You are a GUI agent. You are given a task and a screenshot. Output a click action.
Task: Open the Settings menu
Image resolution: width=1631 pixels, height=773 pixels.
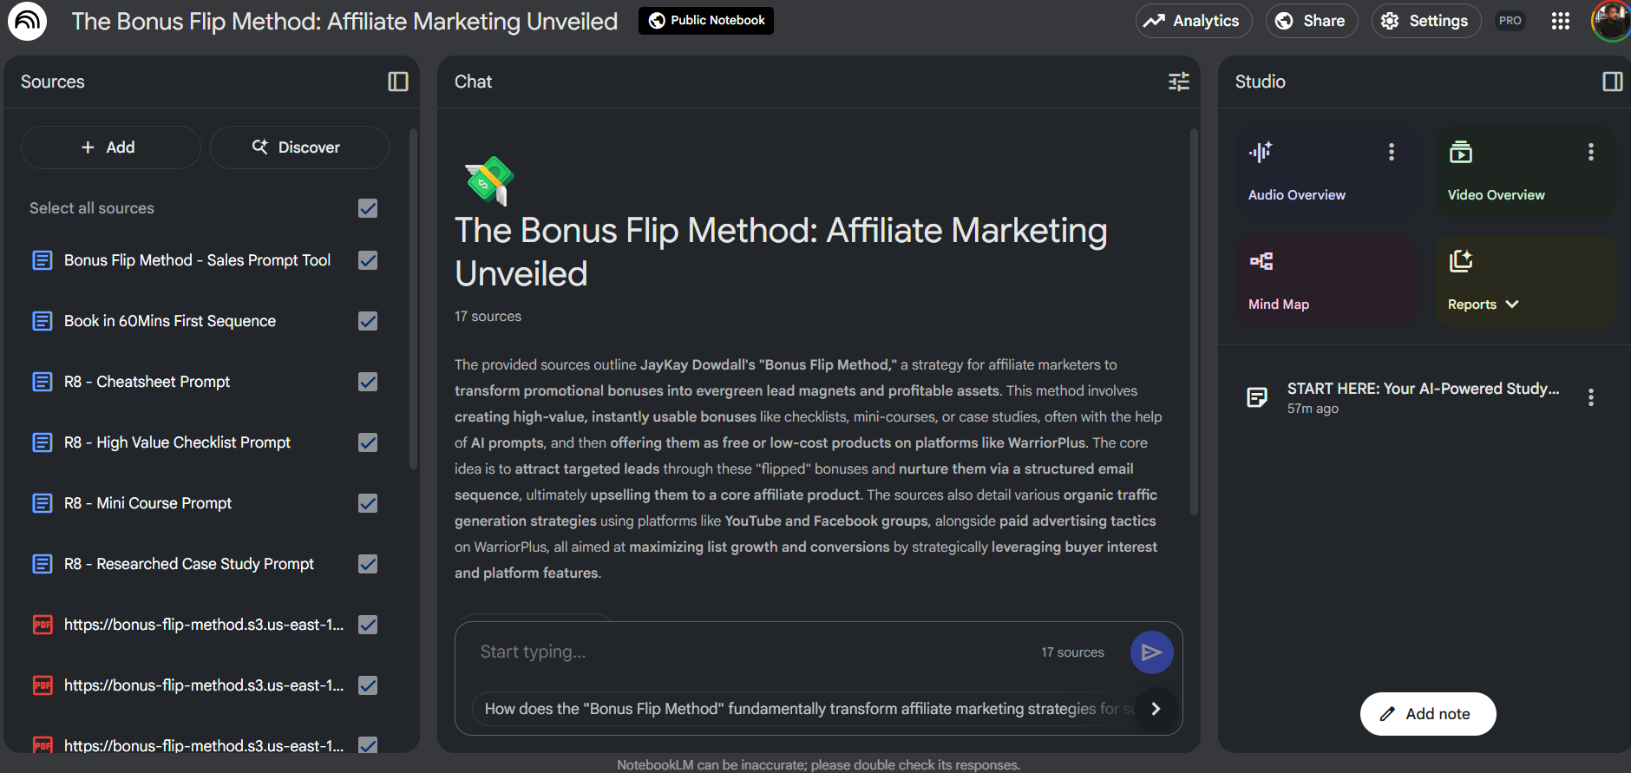(x=1425, y=21)
